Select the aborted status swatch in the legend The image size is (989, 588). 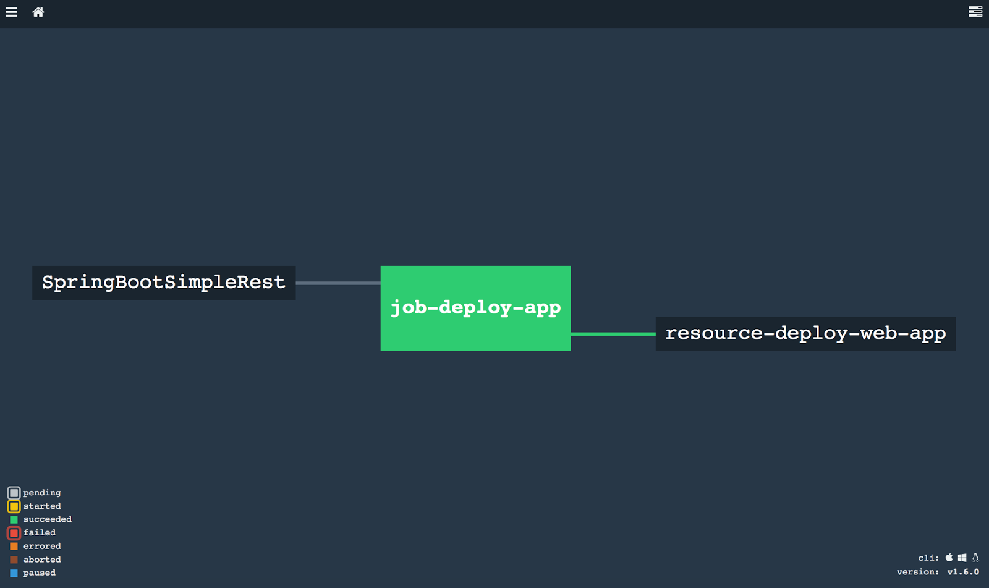pos(14,559)
